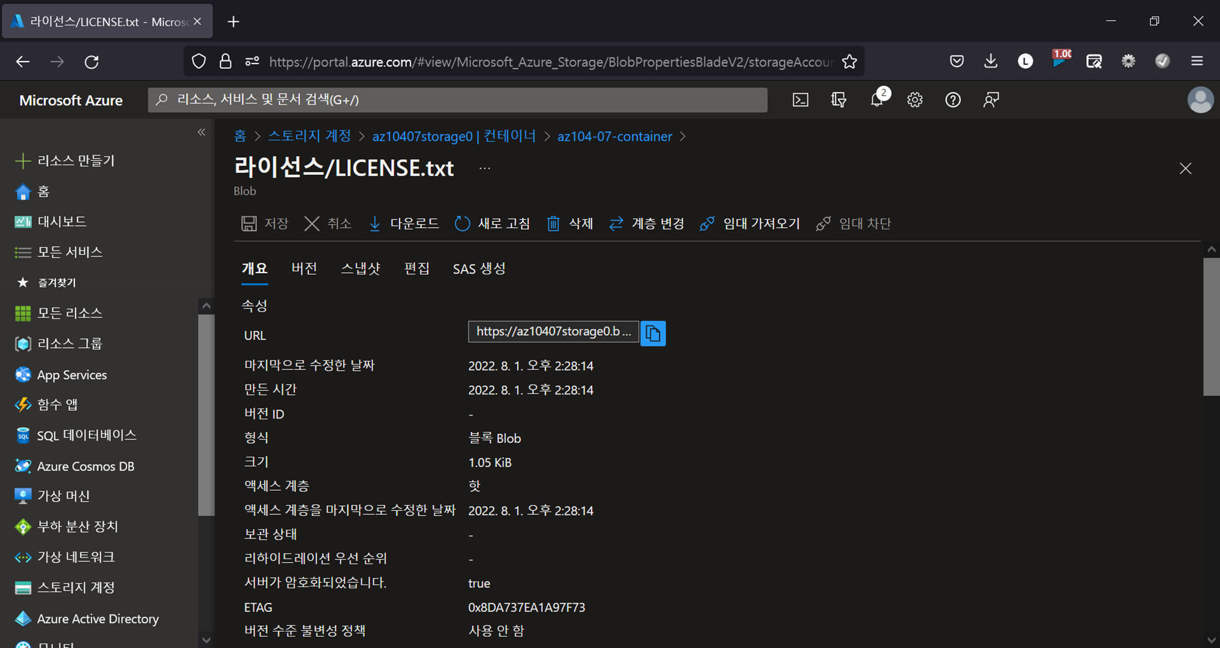This screenshot has height=648, width=1220.
Task: Click the 1.05 KiB size value
Action: pyautogui.click(x=490, y=463)
